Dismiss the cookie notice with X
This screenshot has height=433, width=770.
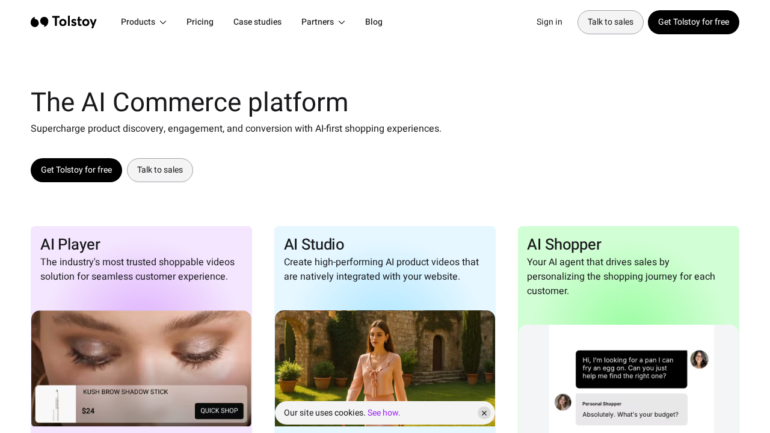click(x=484, y=413)
